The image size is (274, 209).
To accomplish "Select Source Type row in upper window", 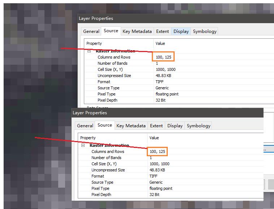I will [179, 88].
